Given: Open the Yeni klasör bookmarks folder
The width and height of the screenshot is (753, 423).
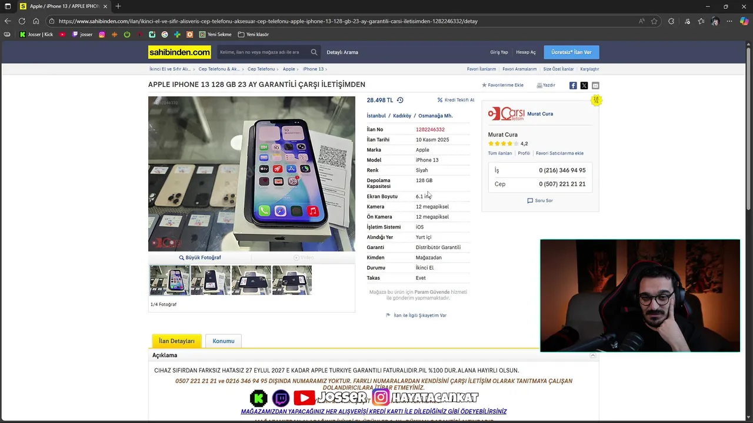Looking at the screenshot, I should (254, 35).
